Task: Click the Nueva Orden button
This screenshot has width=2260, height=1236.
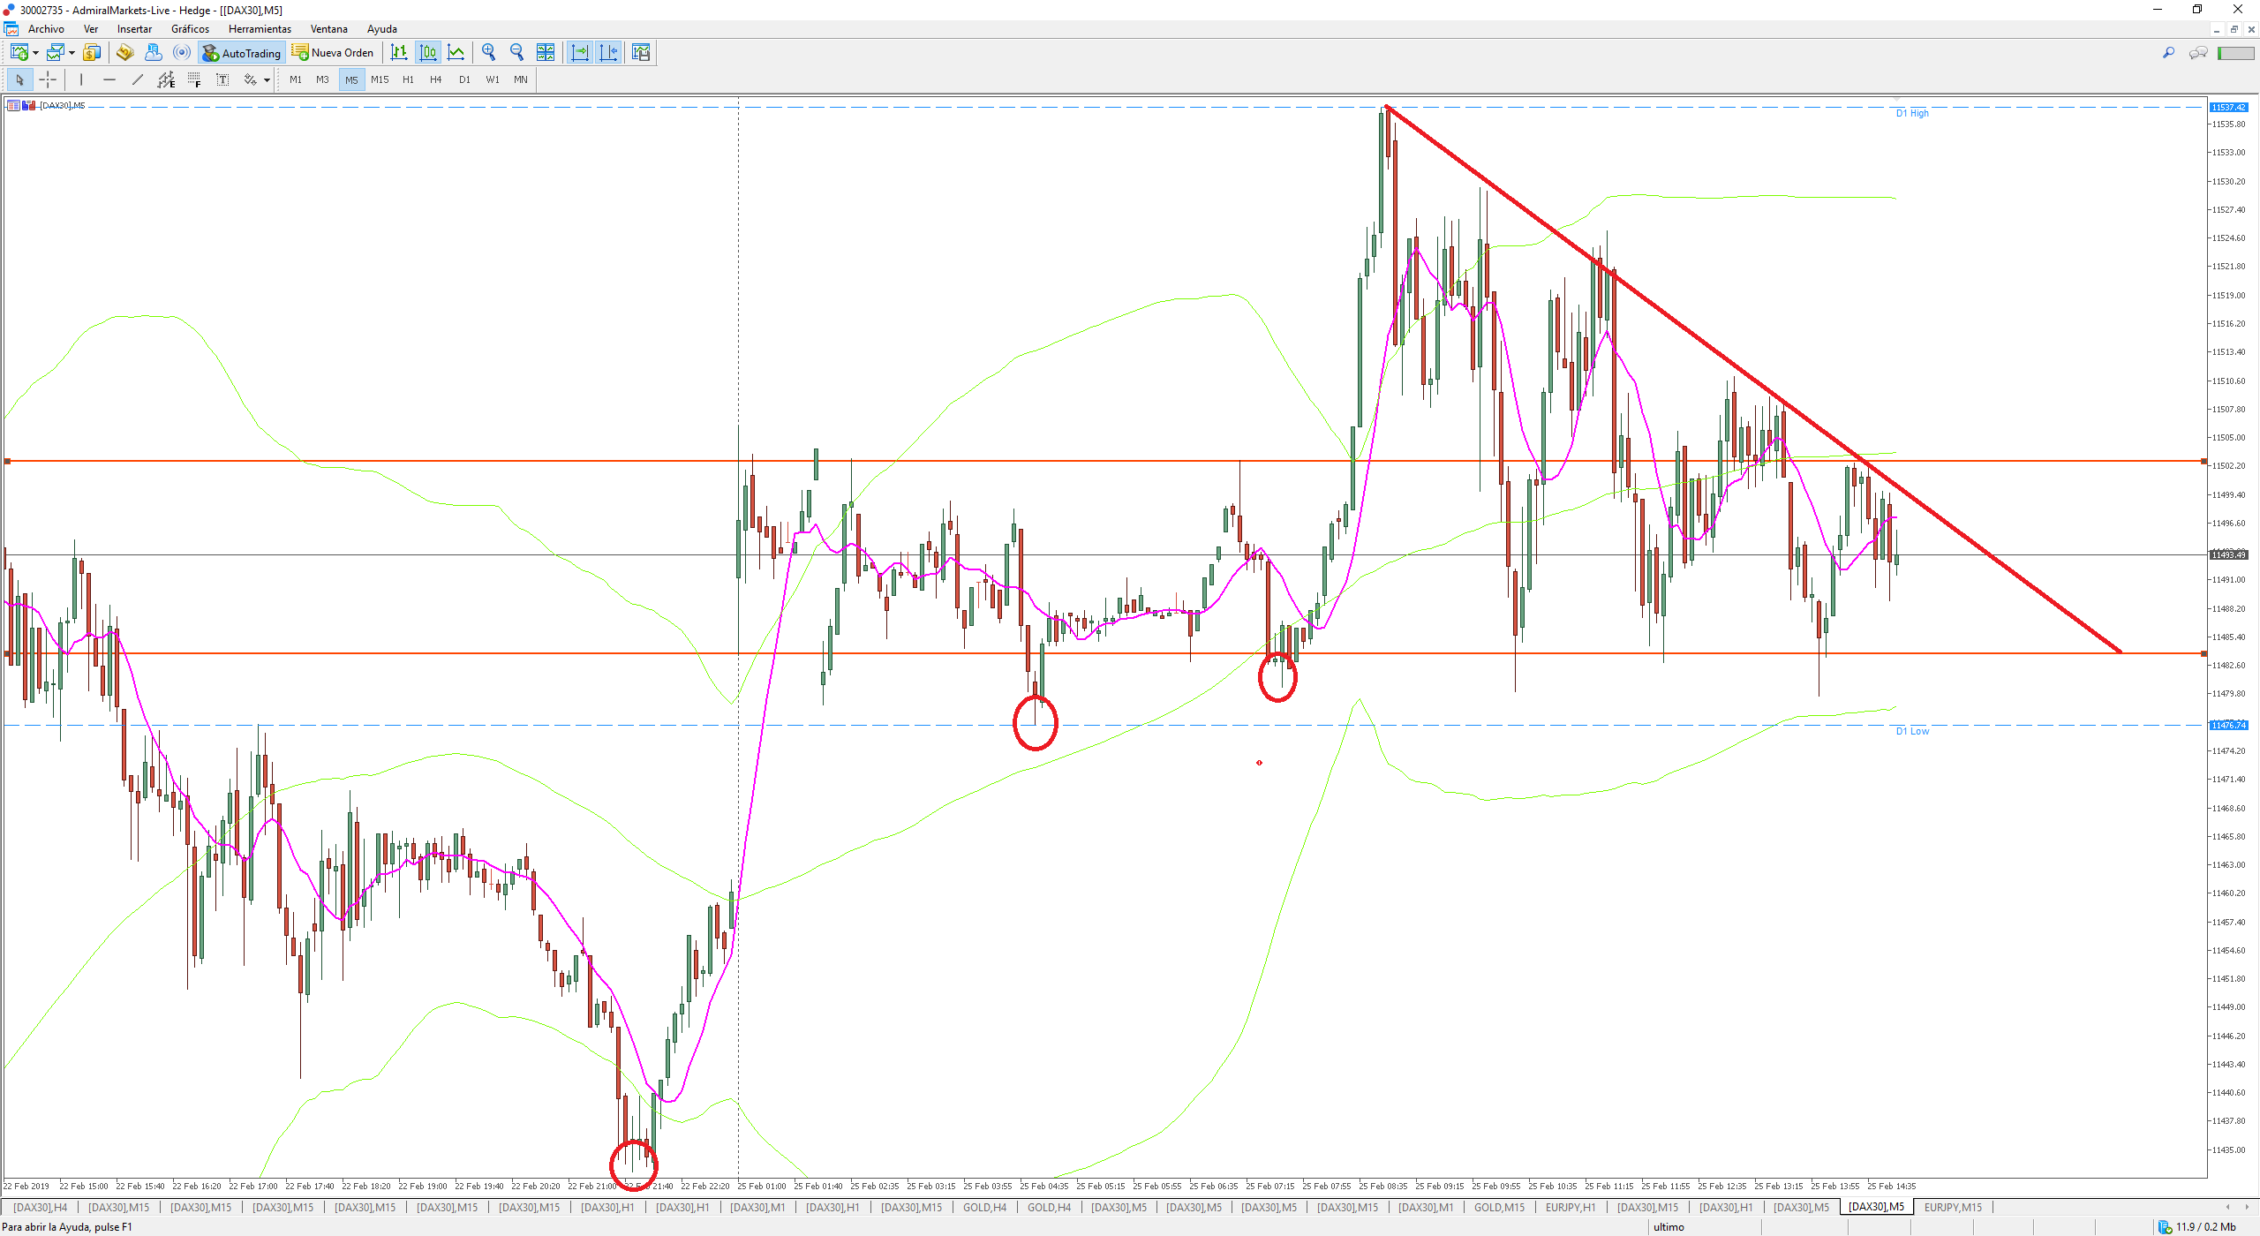Action: pyautogui.click(x=333, y=53)
